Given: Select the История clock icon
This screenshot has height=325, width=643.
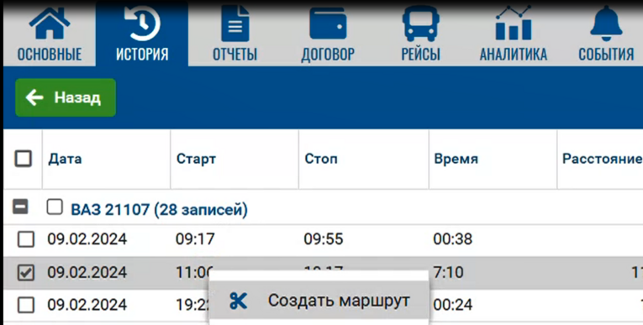Looking at the screenshot, I should coord(142,24).
